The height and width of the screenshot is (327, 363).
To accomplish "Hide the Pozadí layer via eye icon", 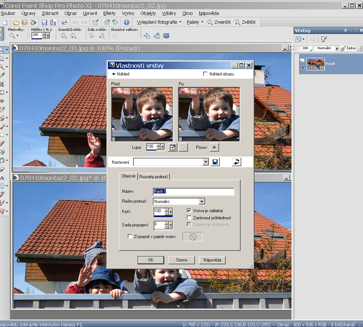I will 302,68.
